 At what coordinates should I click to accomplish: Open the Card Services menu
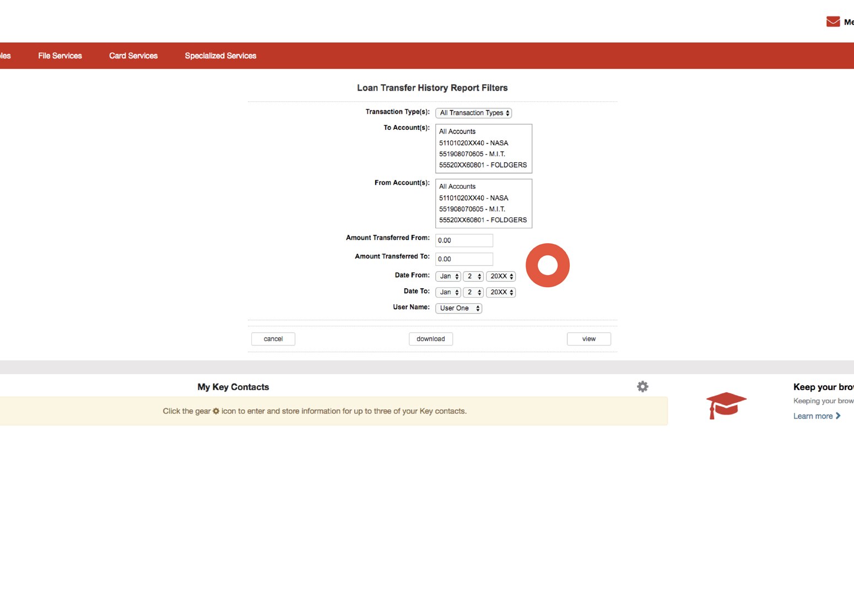point(133,56)
